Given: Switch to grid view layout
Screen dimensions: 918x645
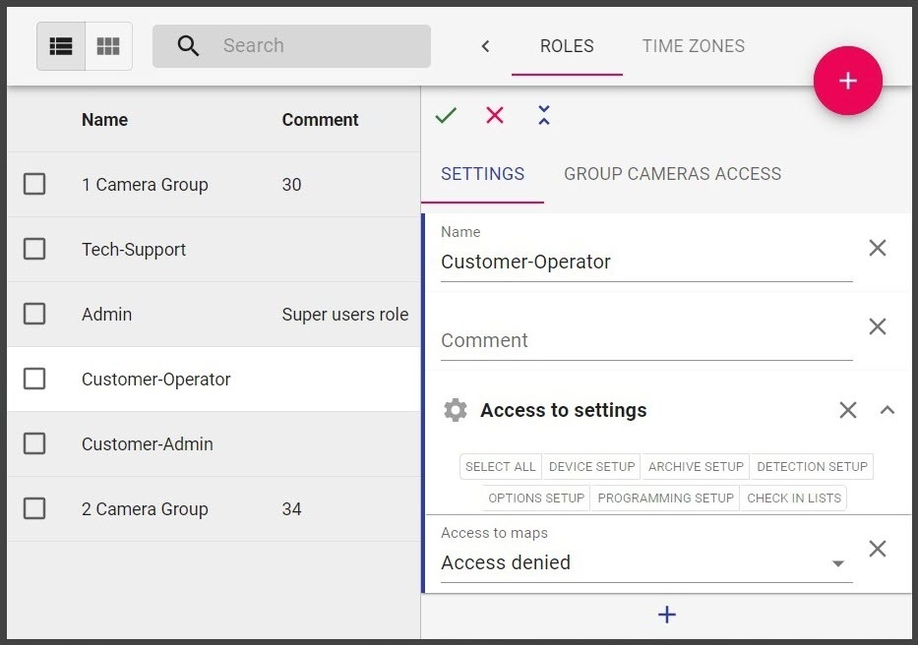Looking at the screenshot, I should click(x=108, y=46).
